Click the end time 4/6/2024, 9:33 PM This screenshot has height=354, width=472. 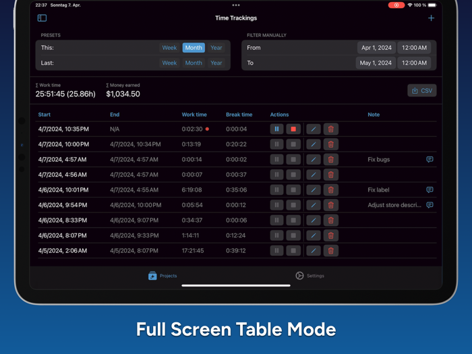[134, 236]
